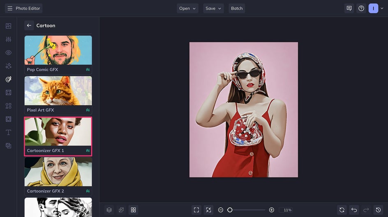Click the compare before/after icon
The image size is (388, 217).
(x=121, y=210)
